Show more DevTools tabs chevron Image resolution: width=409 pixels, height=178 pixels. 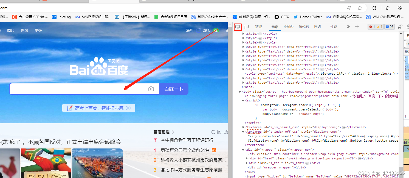[x=348, y=27]
